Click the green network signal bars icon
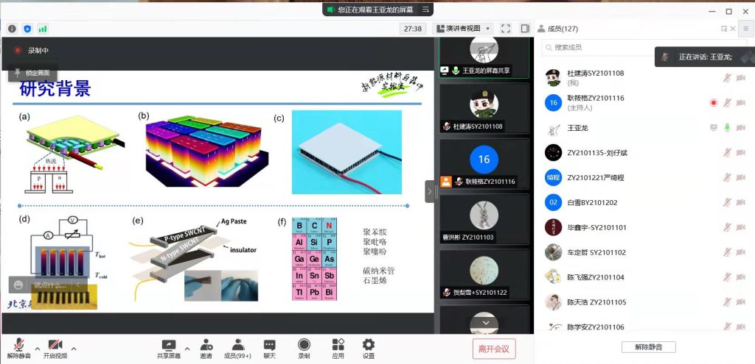This screenshot has width=755, height=364. pyautogui.click(x=43, y=29)
